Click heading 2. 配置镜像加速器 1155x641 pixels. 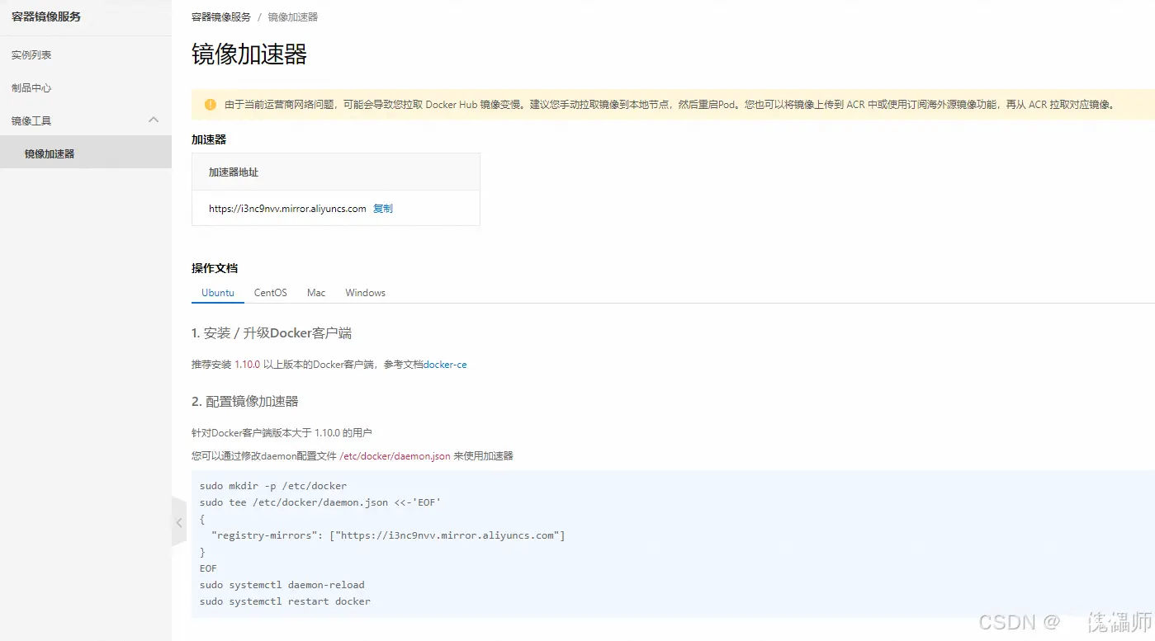pos(245,401)
